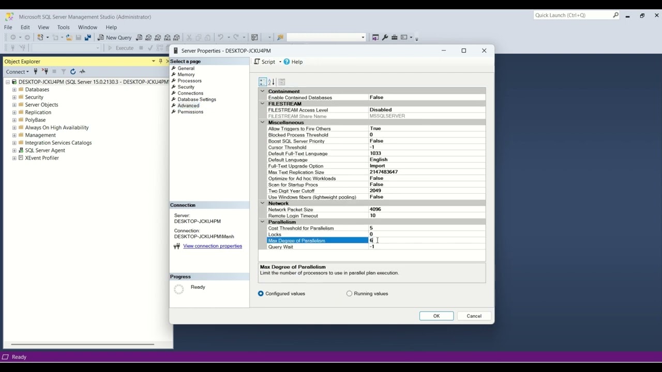This screenshot has width=662, height=372.
Task: Open the Script dropdown arrow
Action: [x=280, y=62]
